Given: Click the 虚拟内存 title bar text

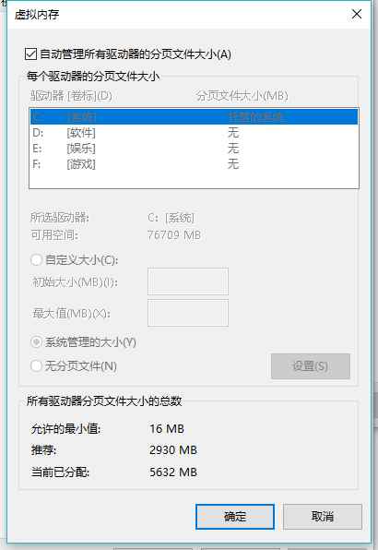Looking at the screenshot, I should (37, 15).
